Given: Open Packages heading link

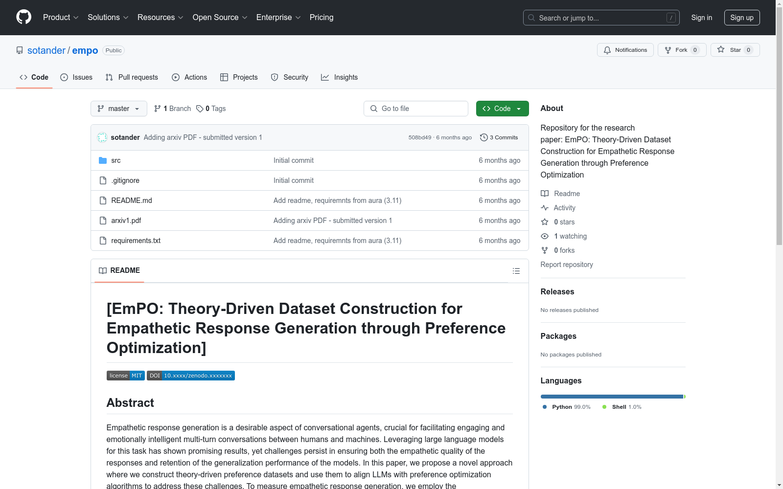Looking at the screenshot, I should [558, 336].
